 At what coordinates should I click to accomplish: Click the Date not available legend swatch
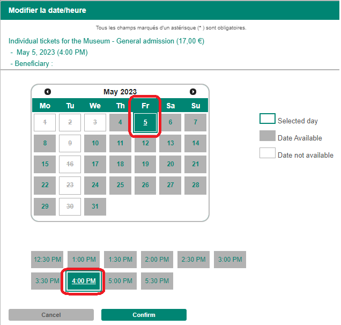[x=267, y=153]
